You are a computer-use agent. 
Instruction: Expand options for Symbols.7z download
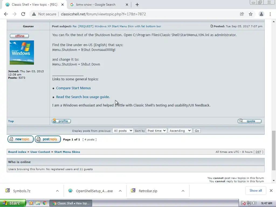click(57, 191)
